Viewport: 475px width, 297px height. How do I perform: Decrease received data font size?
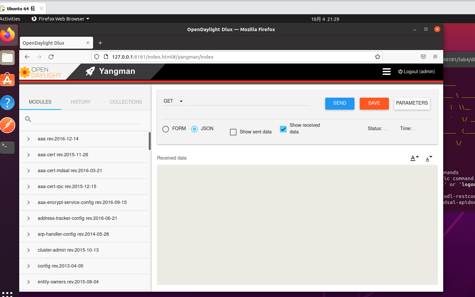[x=429, y=158]
